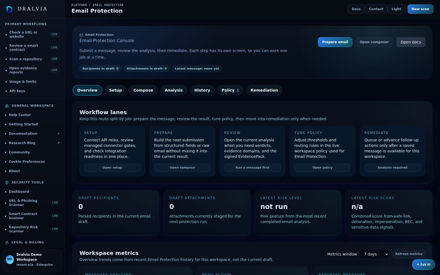Select the Policy tab
Image resolution: width=440 pixels, height=275 pixels.
point(230,90)
